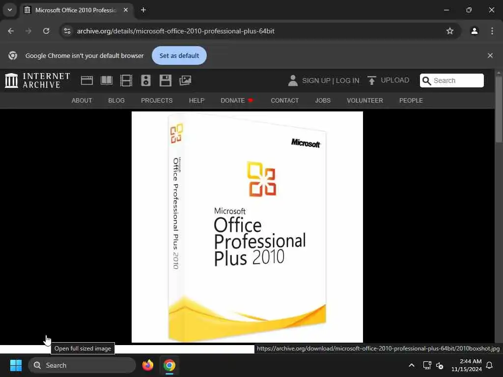Click the user avatar icon
The width and height of the screenshot is (503, 377).
point(293,81)
